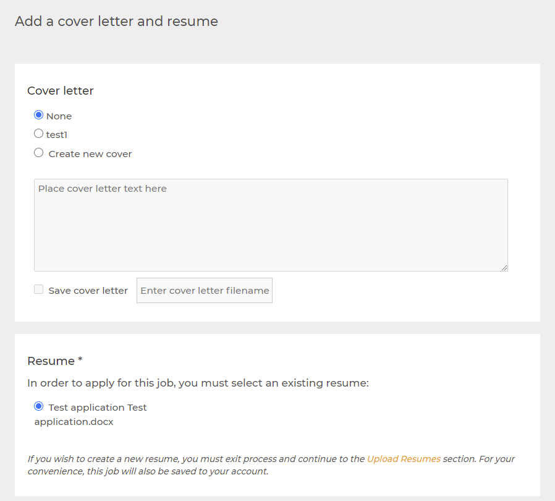Click the "Cover letter" section heading
The height and width of the screenshot is (501, 555).
[61, 91]
